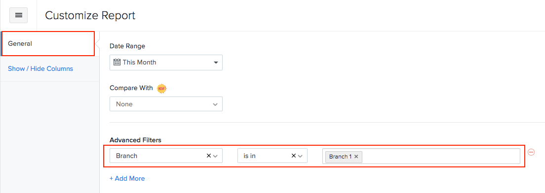Click inside the branch values input field
Image resolution: width=545 pixels, height=193 pixels.
(x=441, y=156)
